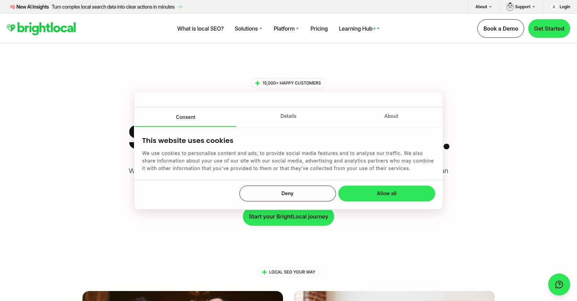The width and height of the screenshot is (577, 301).
Task: Click Start your BrightLocal journey
Action: point(288,217)
